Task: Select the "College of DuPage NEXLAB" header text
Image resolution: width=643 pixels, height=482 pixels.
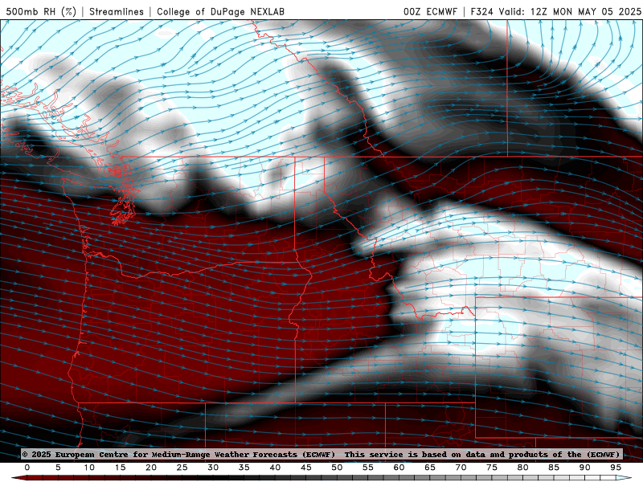Action: [220, 11]
